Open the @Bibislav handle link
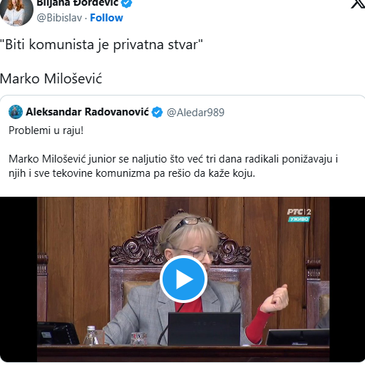The height and width of the screenshot is (365, 365). [59, 18]
